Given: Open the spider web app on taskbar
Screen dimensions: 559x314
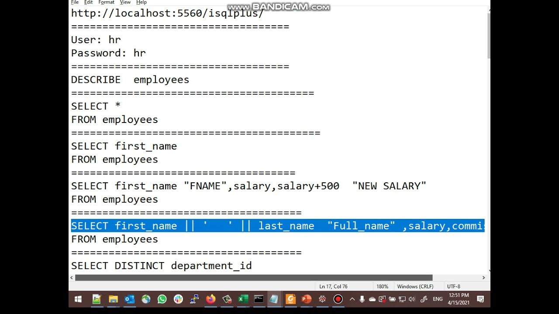Looking at the screenshot, I should [322, 299].
